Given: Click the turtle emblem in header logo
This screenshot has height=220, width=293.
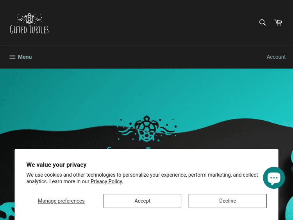Looking at the screenshot, I should tap(29, 19).
